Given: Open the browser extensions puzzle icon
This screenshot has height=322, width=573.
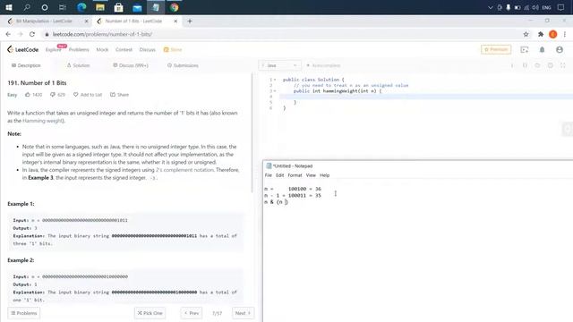Looking at the screenshot, I should coord(541,34).
